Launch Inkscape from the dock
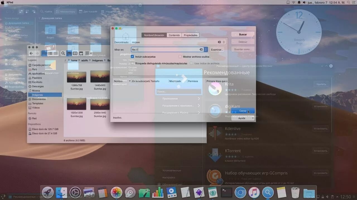Viewport: 357px width, 200px height. point(199,192)
